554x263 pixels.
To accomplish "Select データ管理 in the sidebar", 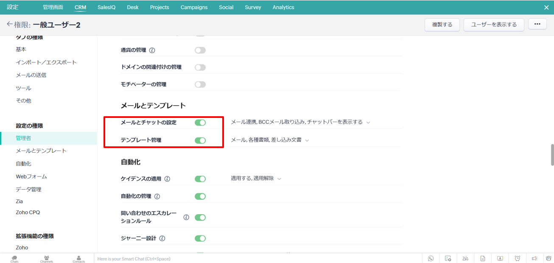I will click(x=28, y=189).
